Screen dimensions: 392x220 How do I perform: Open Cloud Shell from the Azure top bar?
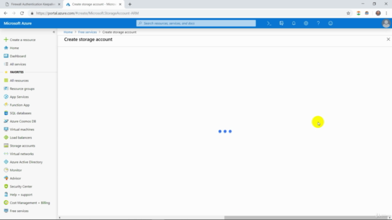(269, 23)
